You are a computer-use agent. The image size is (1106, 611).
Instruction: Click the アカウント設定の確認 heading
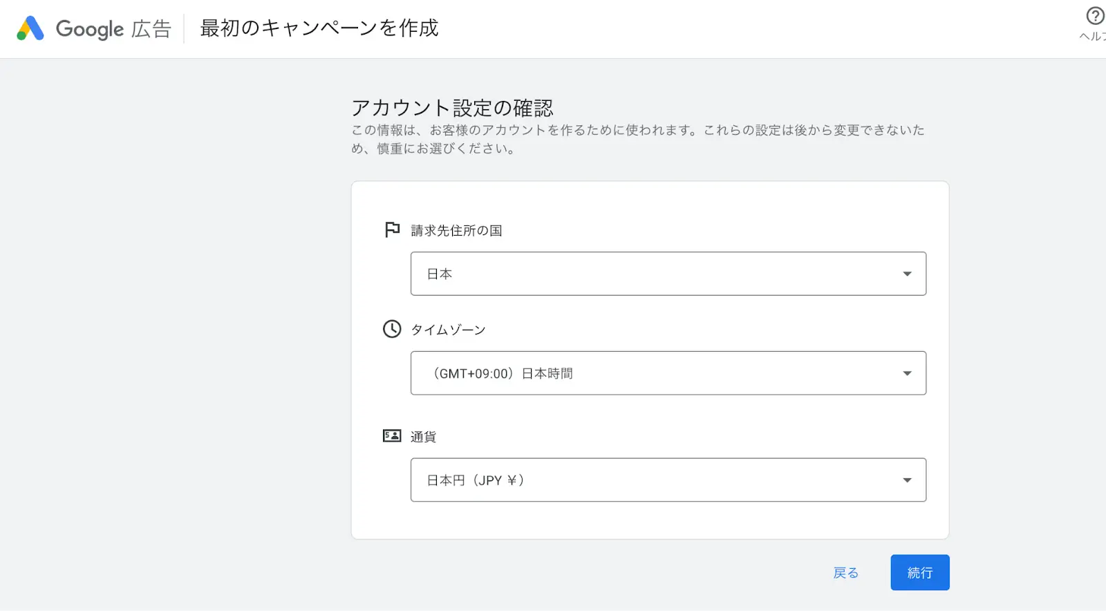[x=452, y=108]
